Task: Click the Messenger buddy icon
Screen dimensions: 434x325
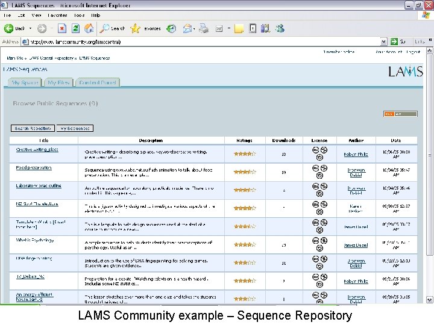Action: click(280, 28)
